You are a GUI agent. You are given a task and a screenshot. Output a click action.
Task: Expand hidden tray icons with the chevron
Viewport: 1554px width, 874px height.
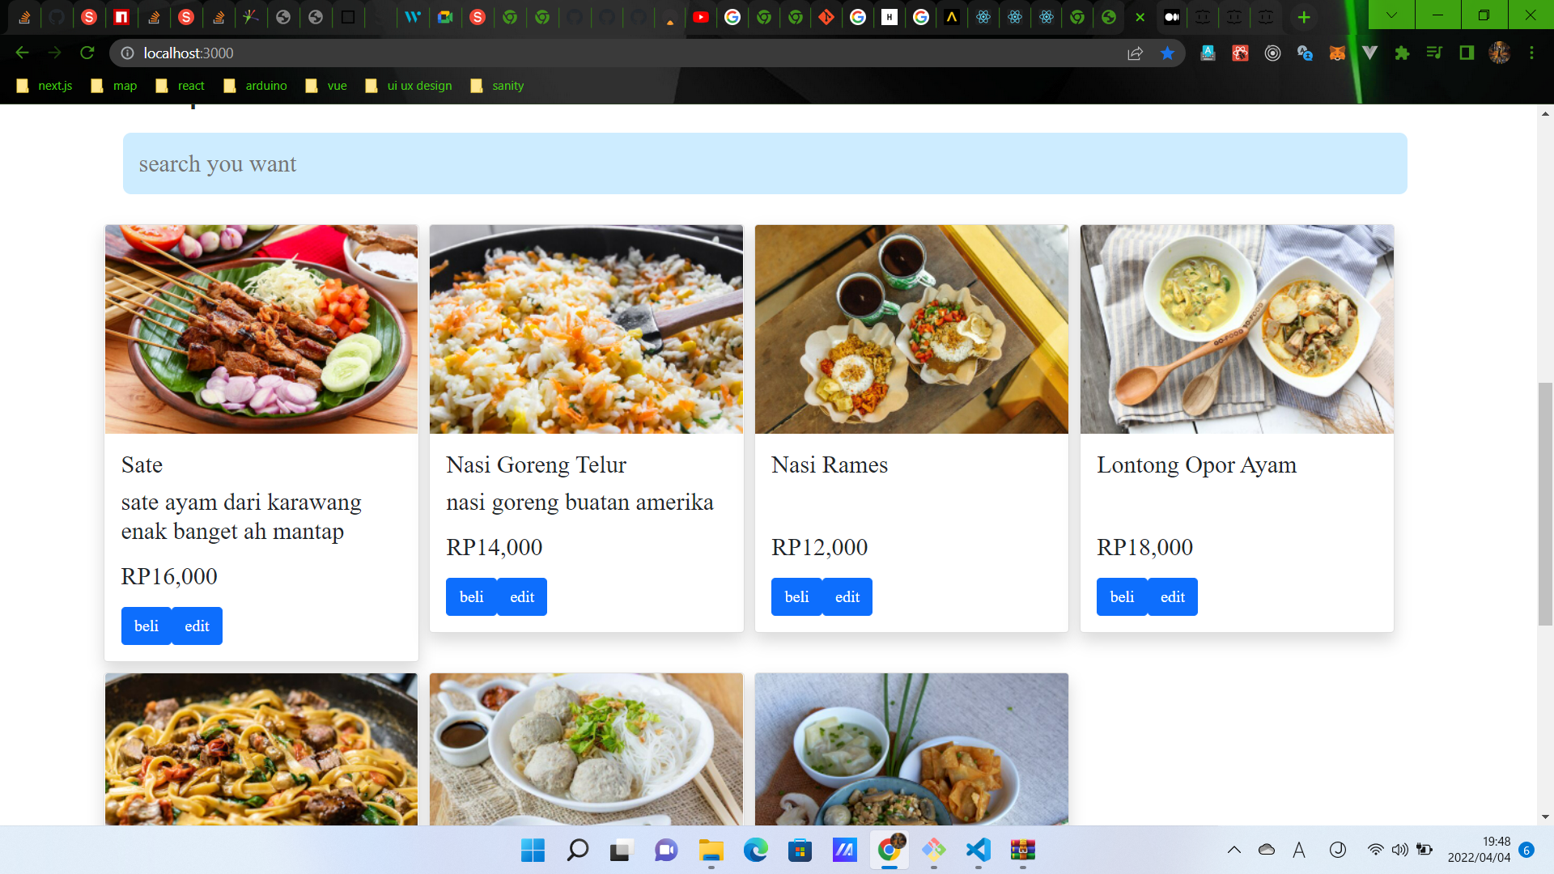[1234, 851]
